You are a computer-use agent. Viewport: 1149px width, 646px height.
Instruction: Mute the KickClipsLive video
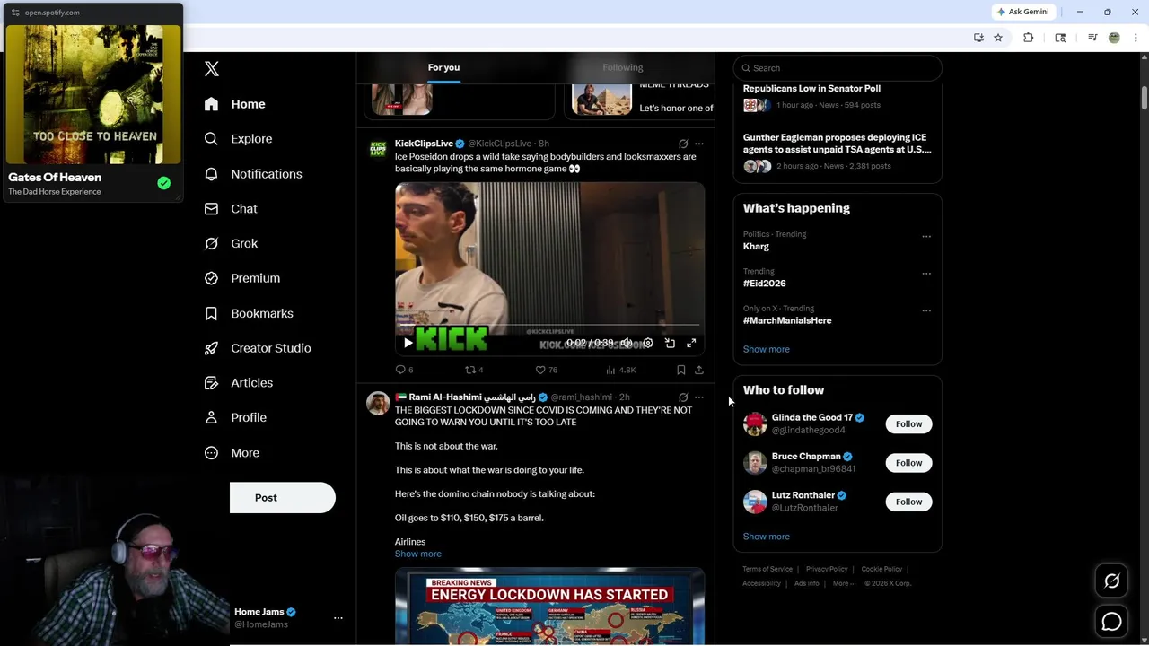627,343
